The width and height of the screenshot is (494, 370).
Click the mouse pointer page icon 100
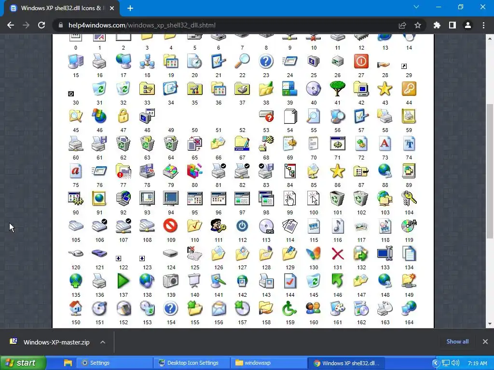point(314,198)
